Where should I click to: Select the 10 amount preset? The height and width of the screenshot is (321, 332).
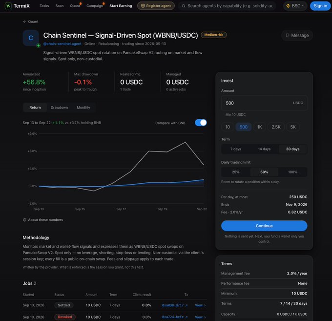228,127
